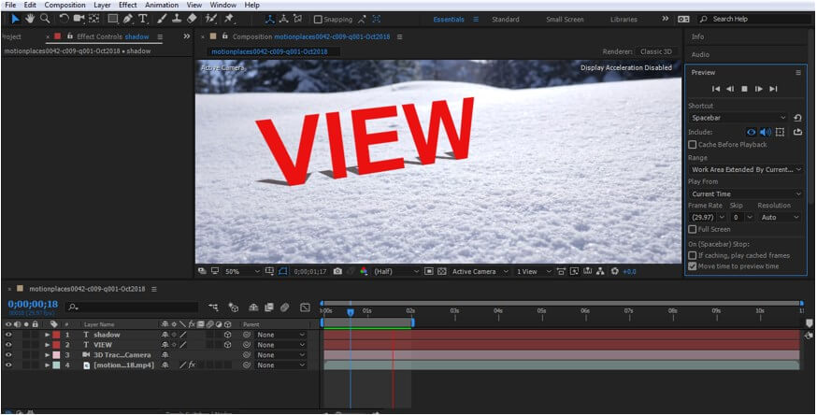Activate the Brush tool
Viewport: 817px width, 415px height.
pyautogui.click(x=162, y=19)
